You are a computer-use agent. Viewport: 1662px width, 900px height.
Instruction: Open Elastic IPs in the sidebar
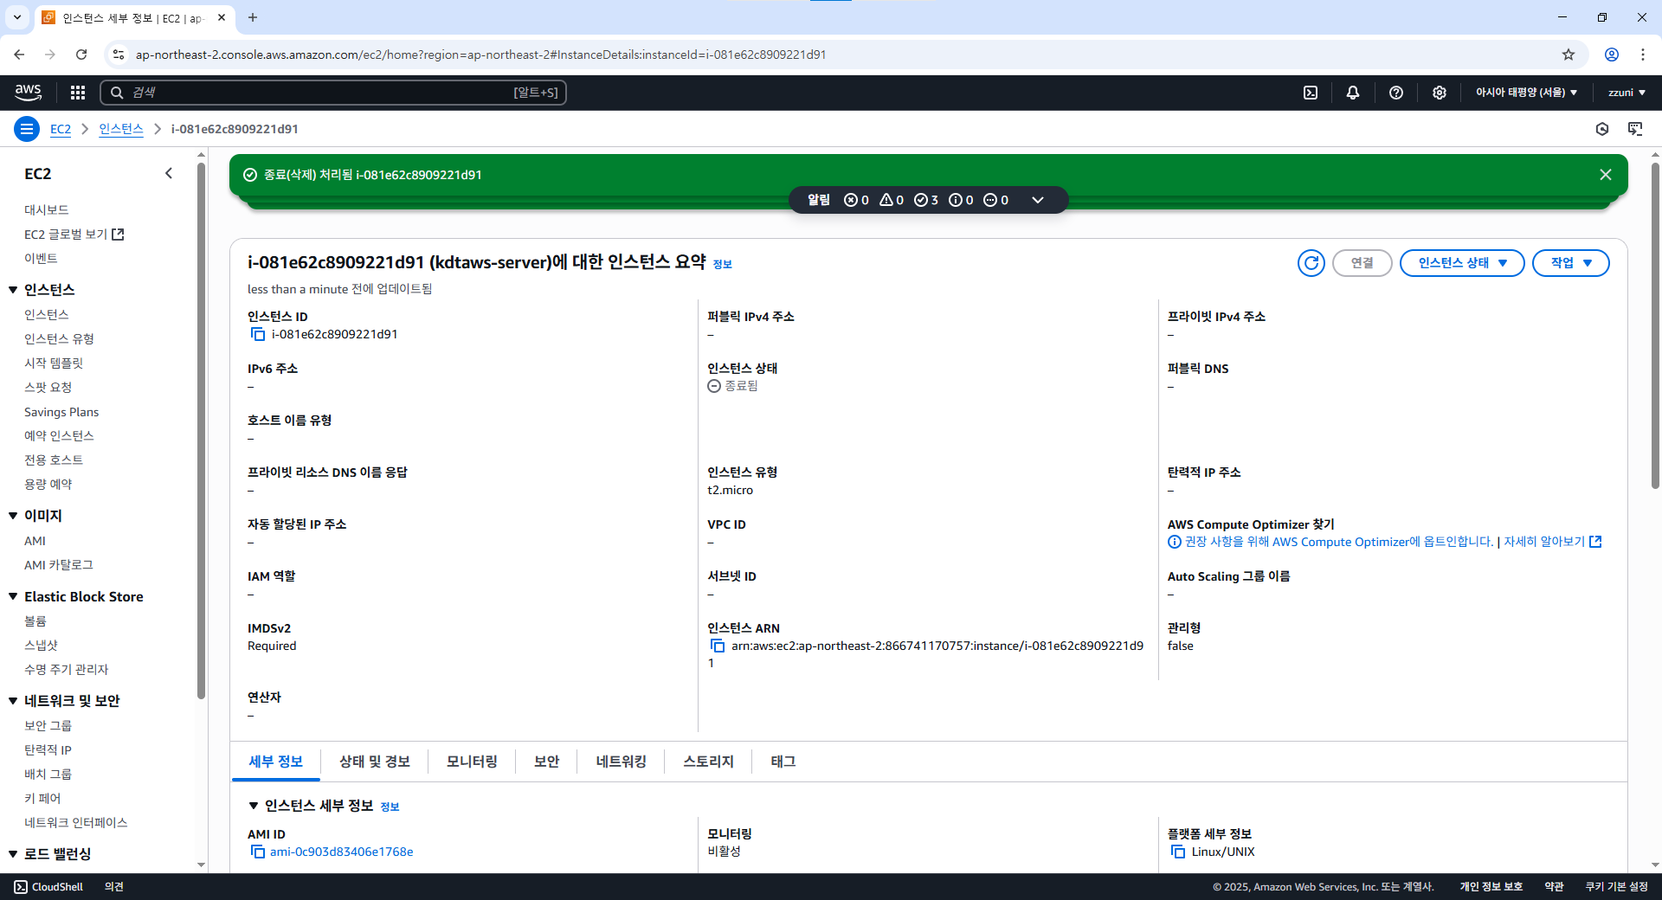pyautogui.click(x=48, y=750)
